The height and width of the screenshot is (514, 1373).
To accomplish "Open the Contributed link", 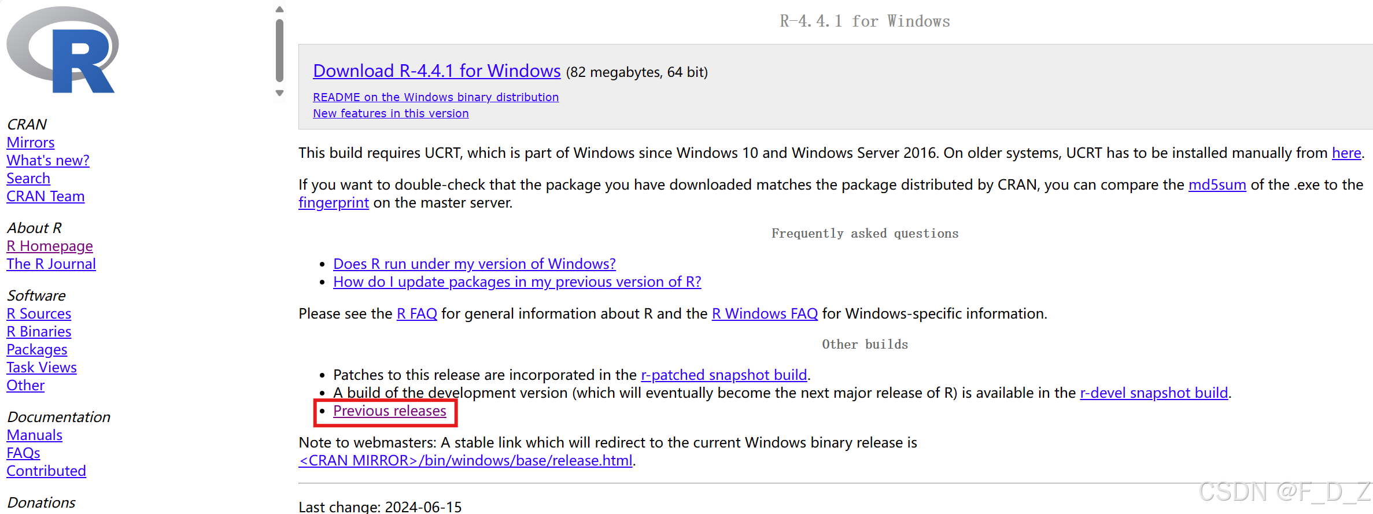I will (46, 471).
